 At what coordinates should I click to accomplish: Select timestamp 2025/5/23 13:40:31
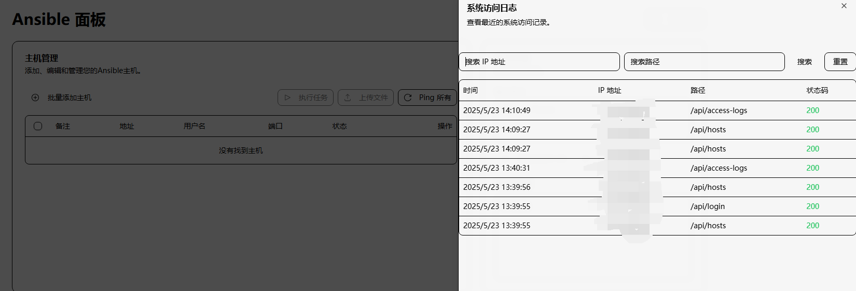pos(496,168)
